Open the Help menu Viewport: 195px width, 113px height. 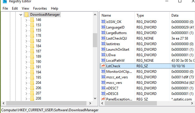click(54, 8)
